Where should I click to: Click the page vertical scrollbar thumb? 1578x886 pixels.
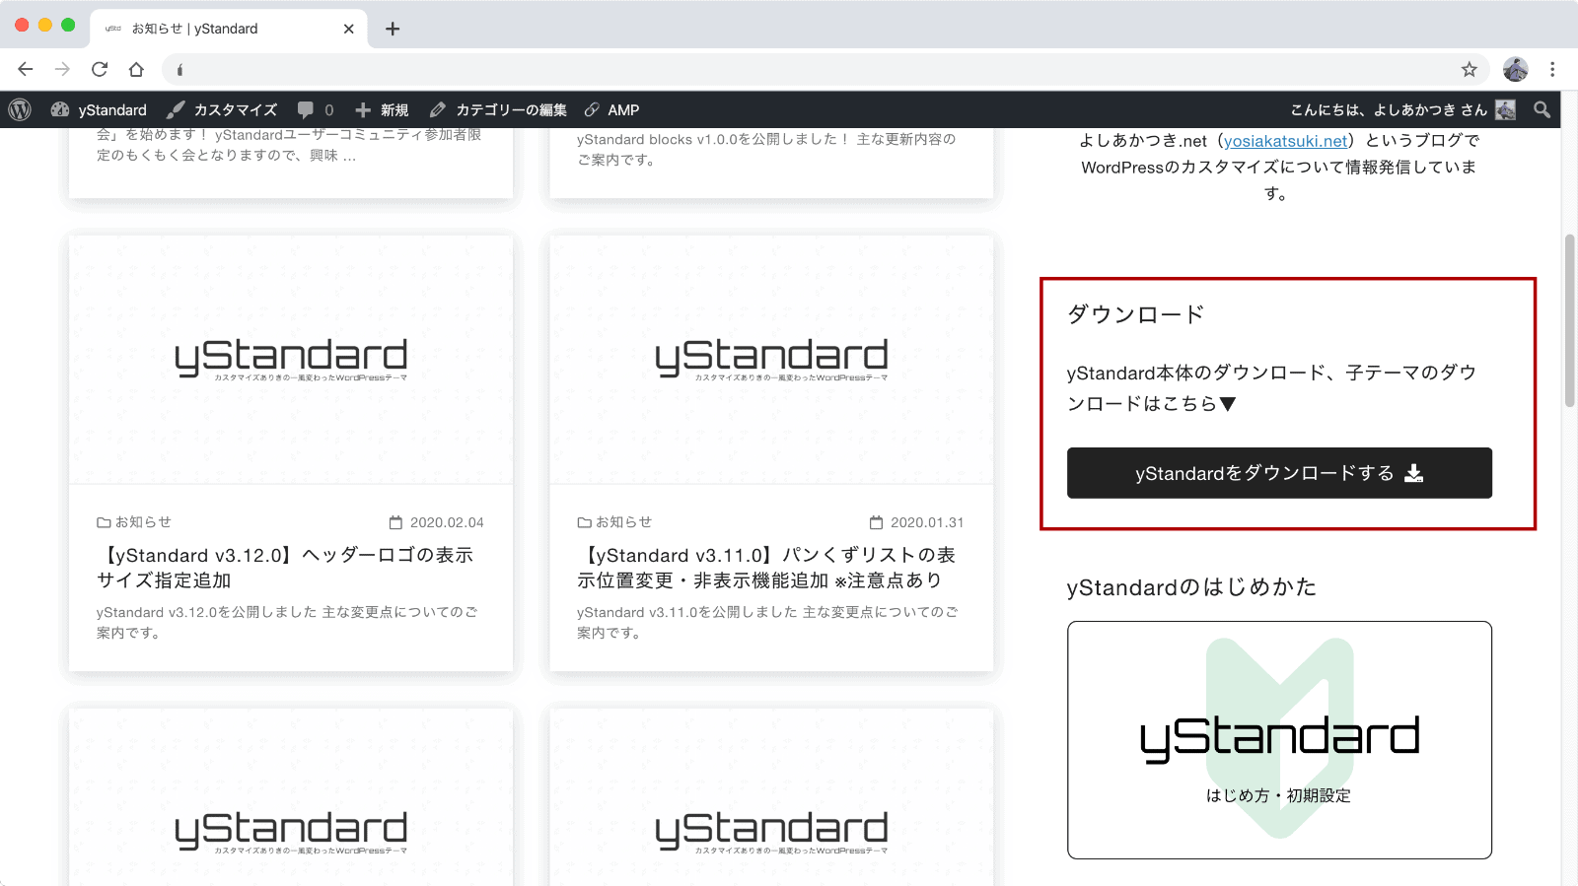point(1569,320)
